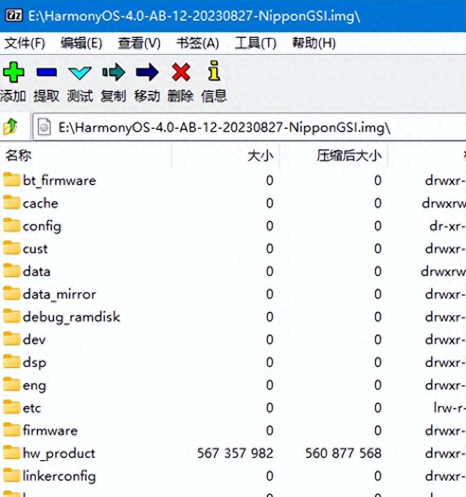Select the etc folder icon

point(12,407)
